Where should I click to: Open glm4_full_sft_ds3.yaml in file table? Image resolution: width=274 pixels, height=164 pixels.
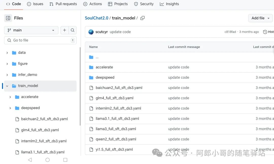coord(114,98)
